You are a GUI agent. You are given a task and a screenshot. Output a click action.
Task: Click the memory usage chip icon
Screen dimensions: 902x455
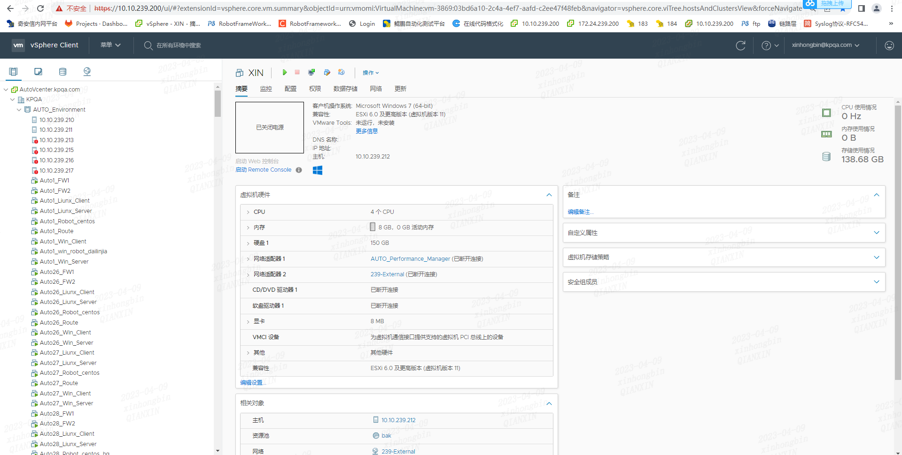(826, 134)
